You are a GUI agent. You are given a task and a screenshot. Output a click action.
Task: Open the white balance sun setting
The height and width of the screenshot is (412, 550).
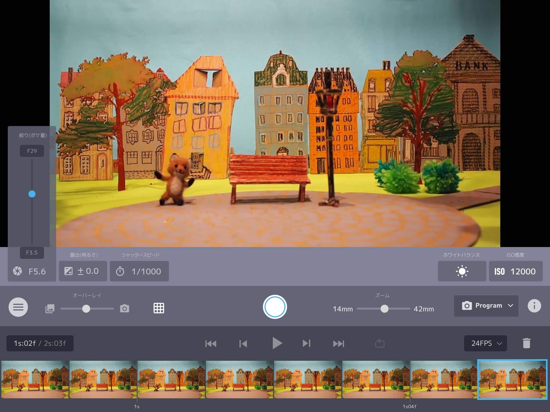462,271
